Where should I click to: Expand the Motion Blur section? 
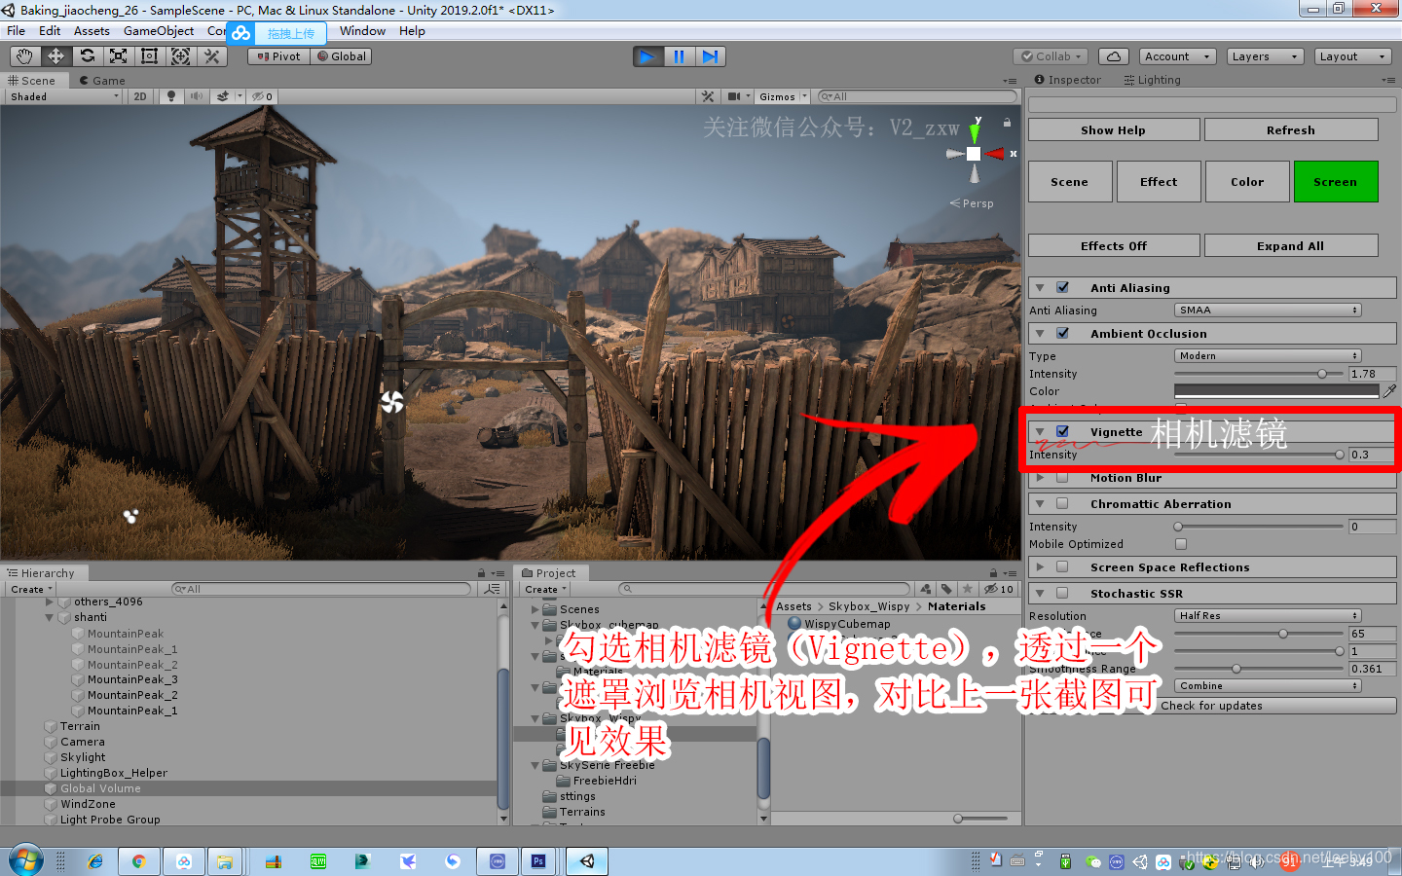(1040, 478)
